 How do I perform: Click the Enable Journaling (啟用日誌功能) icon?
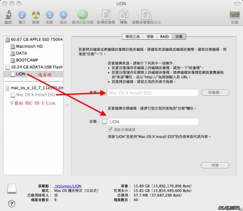[83, 14]
